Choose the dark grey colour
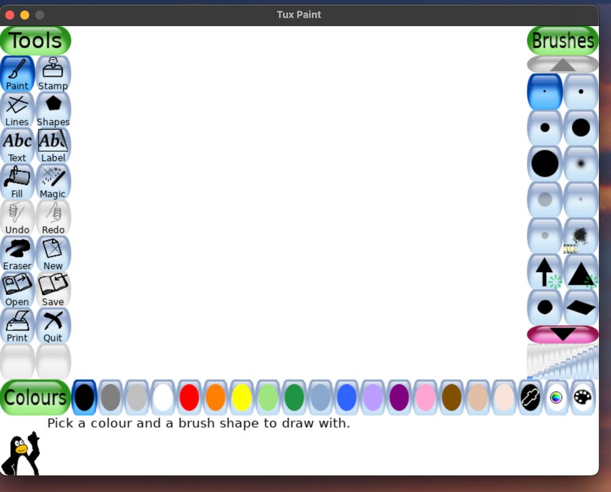611x492 pixels. (x=111, y=397)
